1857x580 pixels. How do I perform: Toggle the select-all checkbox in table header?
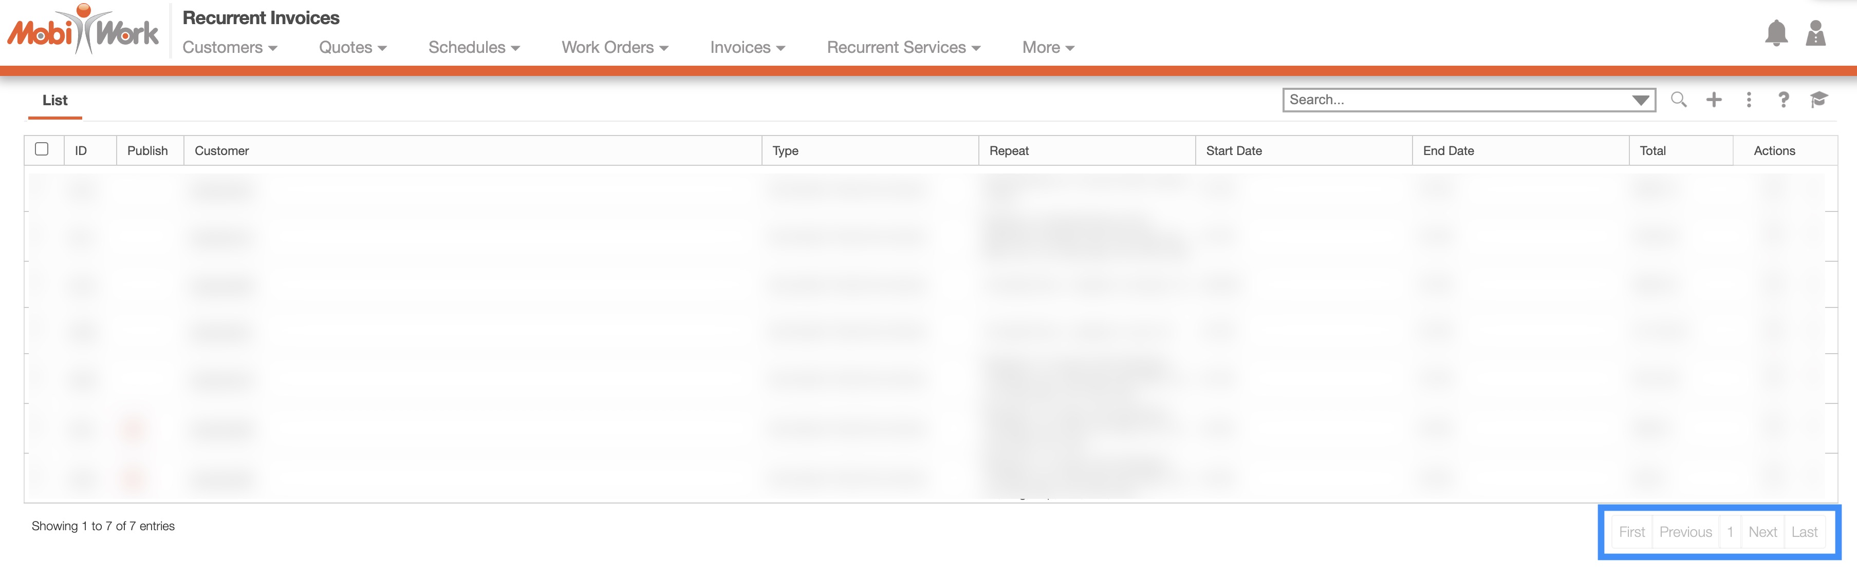(42, 149)
